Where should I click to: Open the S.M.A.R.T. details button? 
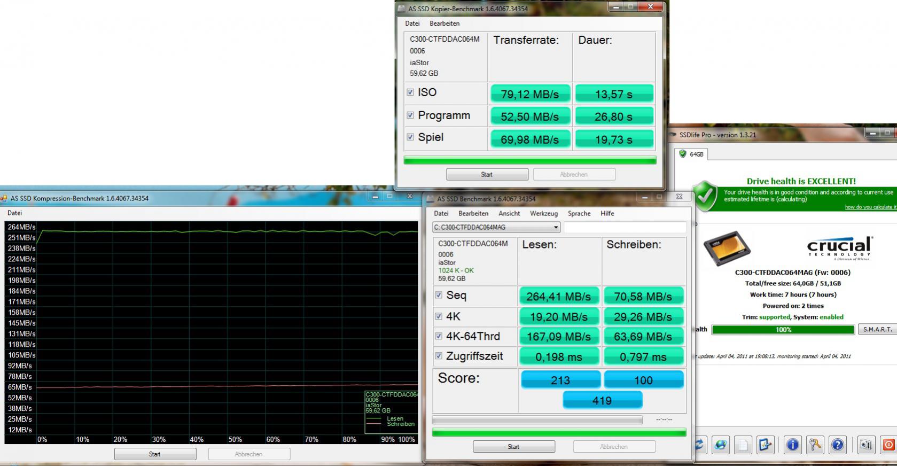click(x=877, y=329)
